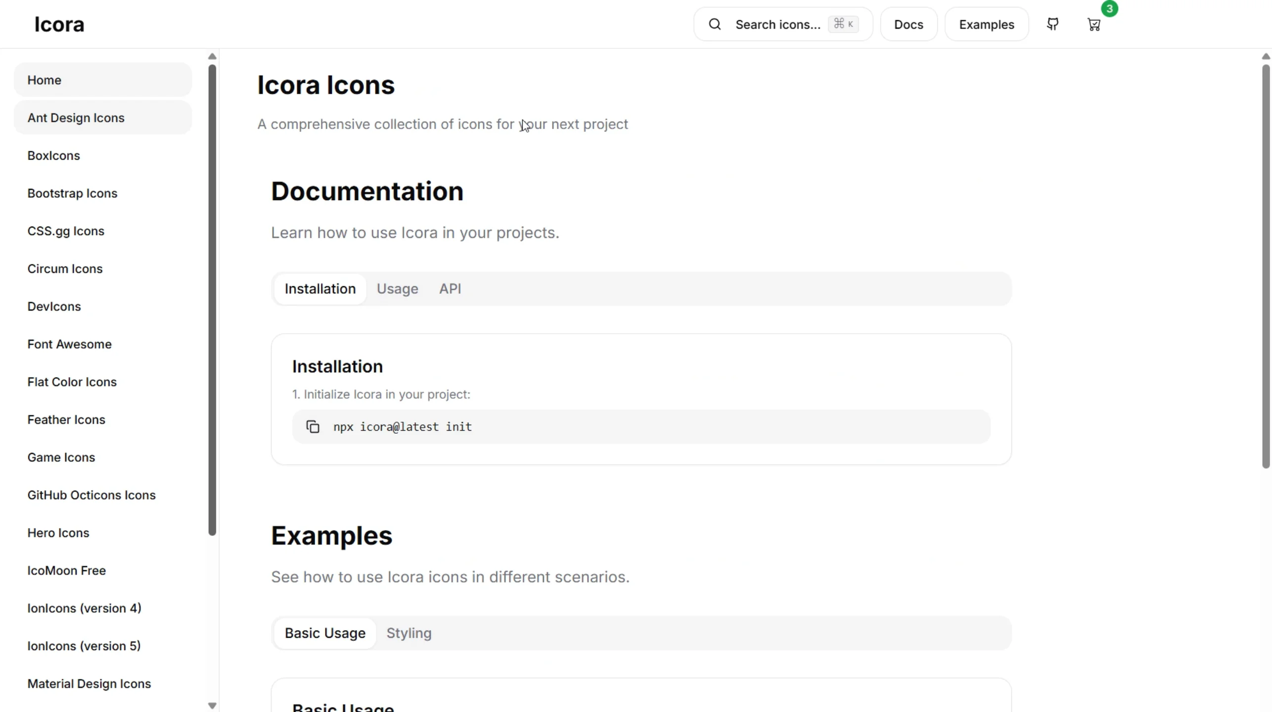Select the Styling tab under Examples
Screen dimensions: 1272x712
pos(409,633)
